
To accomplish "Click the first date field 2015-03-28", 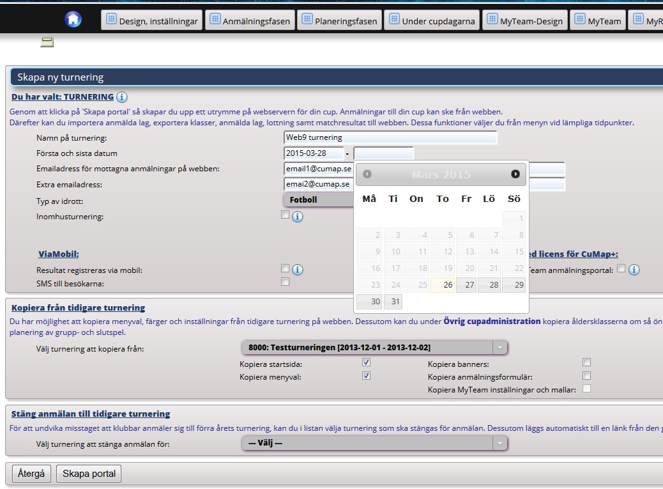I will click(314, 153).
